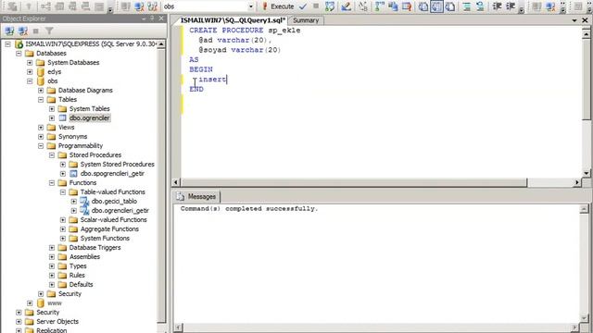Click the Change Connection icon left of database box
This screenshot has height=333, width=593.
click(x=152, y=6)
